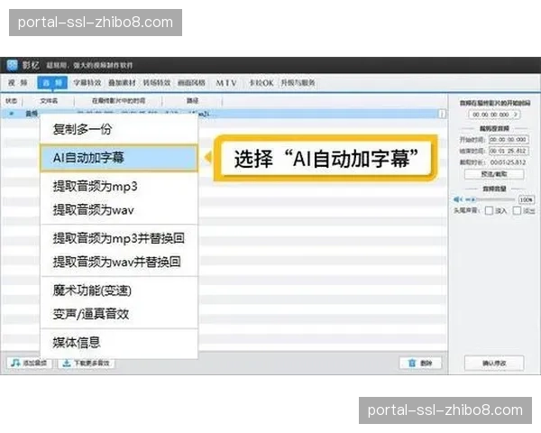Click the speaker volume icon
This screenshot has width=541, height=433.
pyautogui.click(x=457, y=199)
